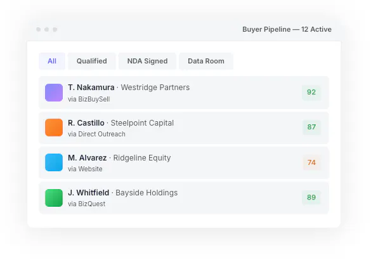
Task: Open the T. Nakamura buyer name
Action: click(x=91, y=88)
